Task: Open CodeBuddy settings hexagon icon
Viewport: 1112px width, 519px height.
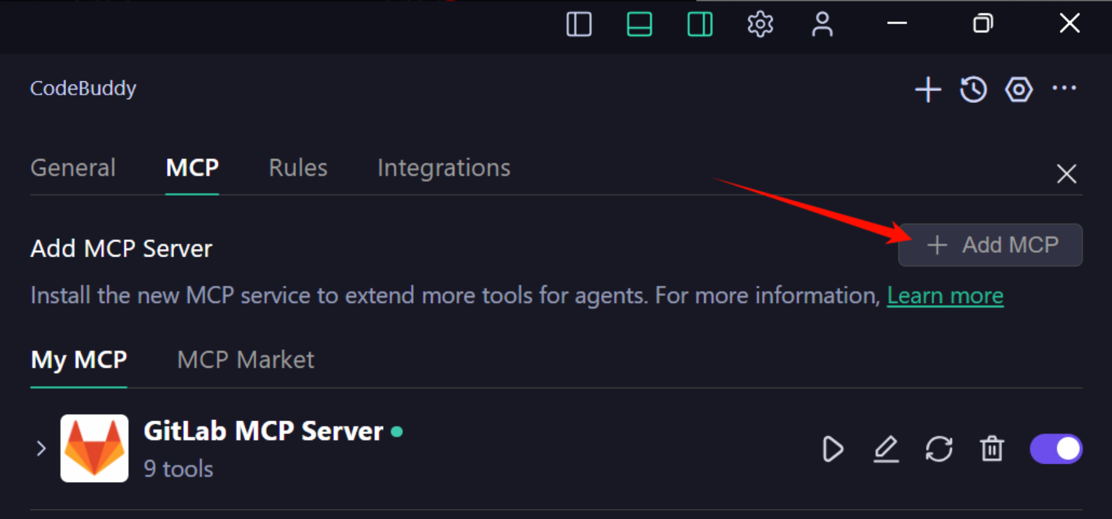Action: click(1019, 90)
